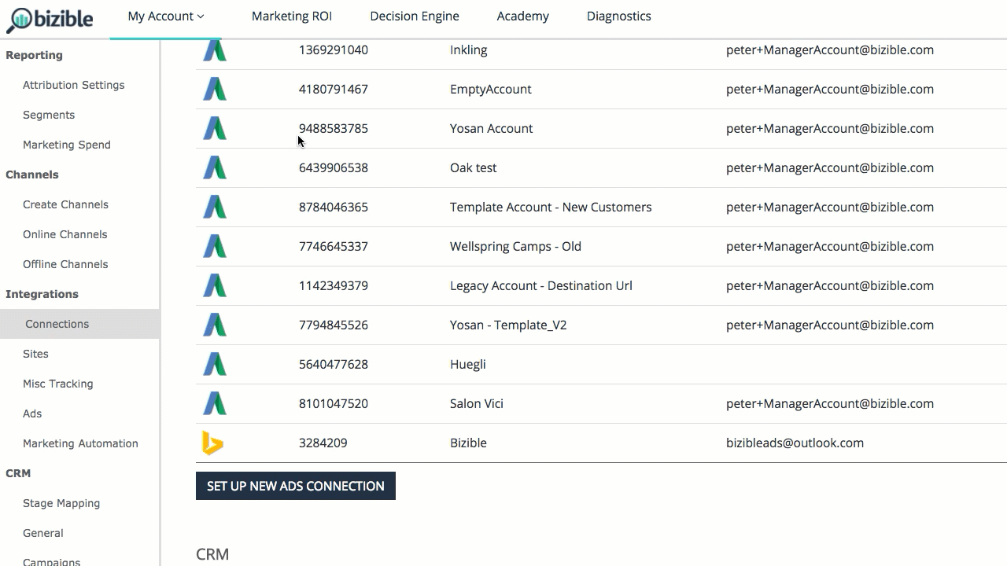Open the My Account dropdown
The width and height of the screenshot is (1007, 566).
tap(164, 16)
